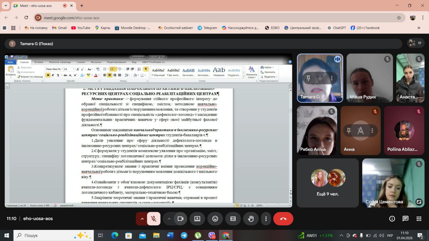Switch to the Meet – eho-uosa-aos tab
This screenshot has width=429, height=241.
click(x=36, y=6)
